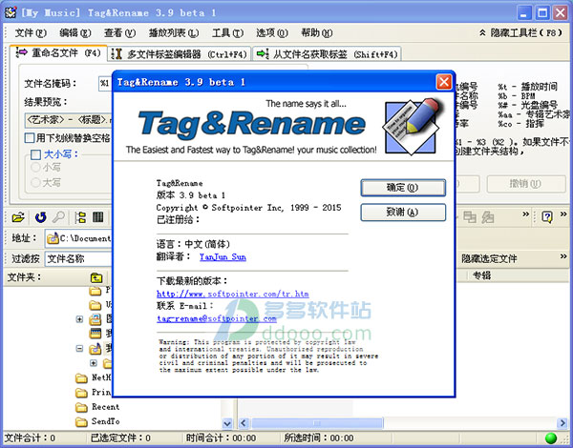
Task: Click 隐藏工具栏 (F8) button
Action: click(521, 32)
